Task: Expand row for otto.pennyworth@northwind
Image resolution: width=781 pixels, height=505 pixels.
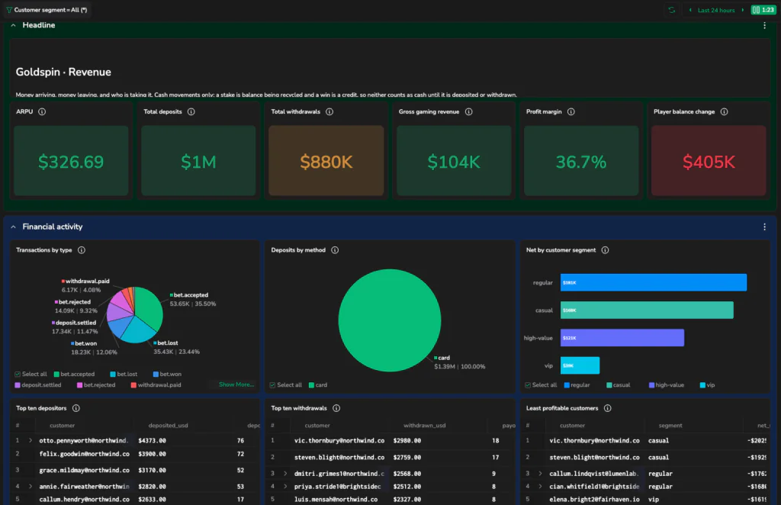Action: (x=31, y=440)
